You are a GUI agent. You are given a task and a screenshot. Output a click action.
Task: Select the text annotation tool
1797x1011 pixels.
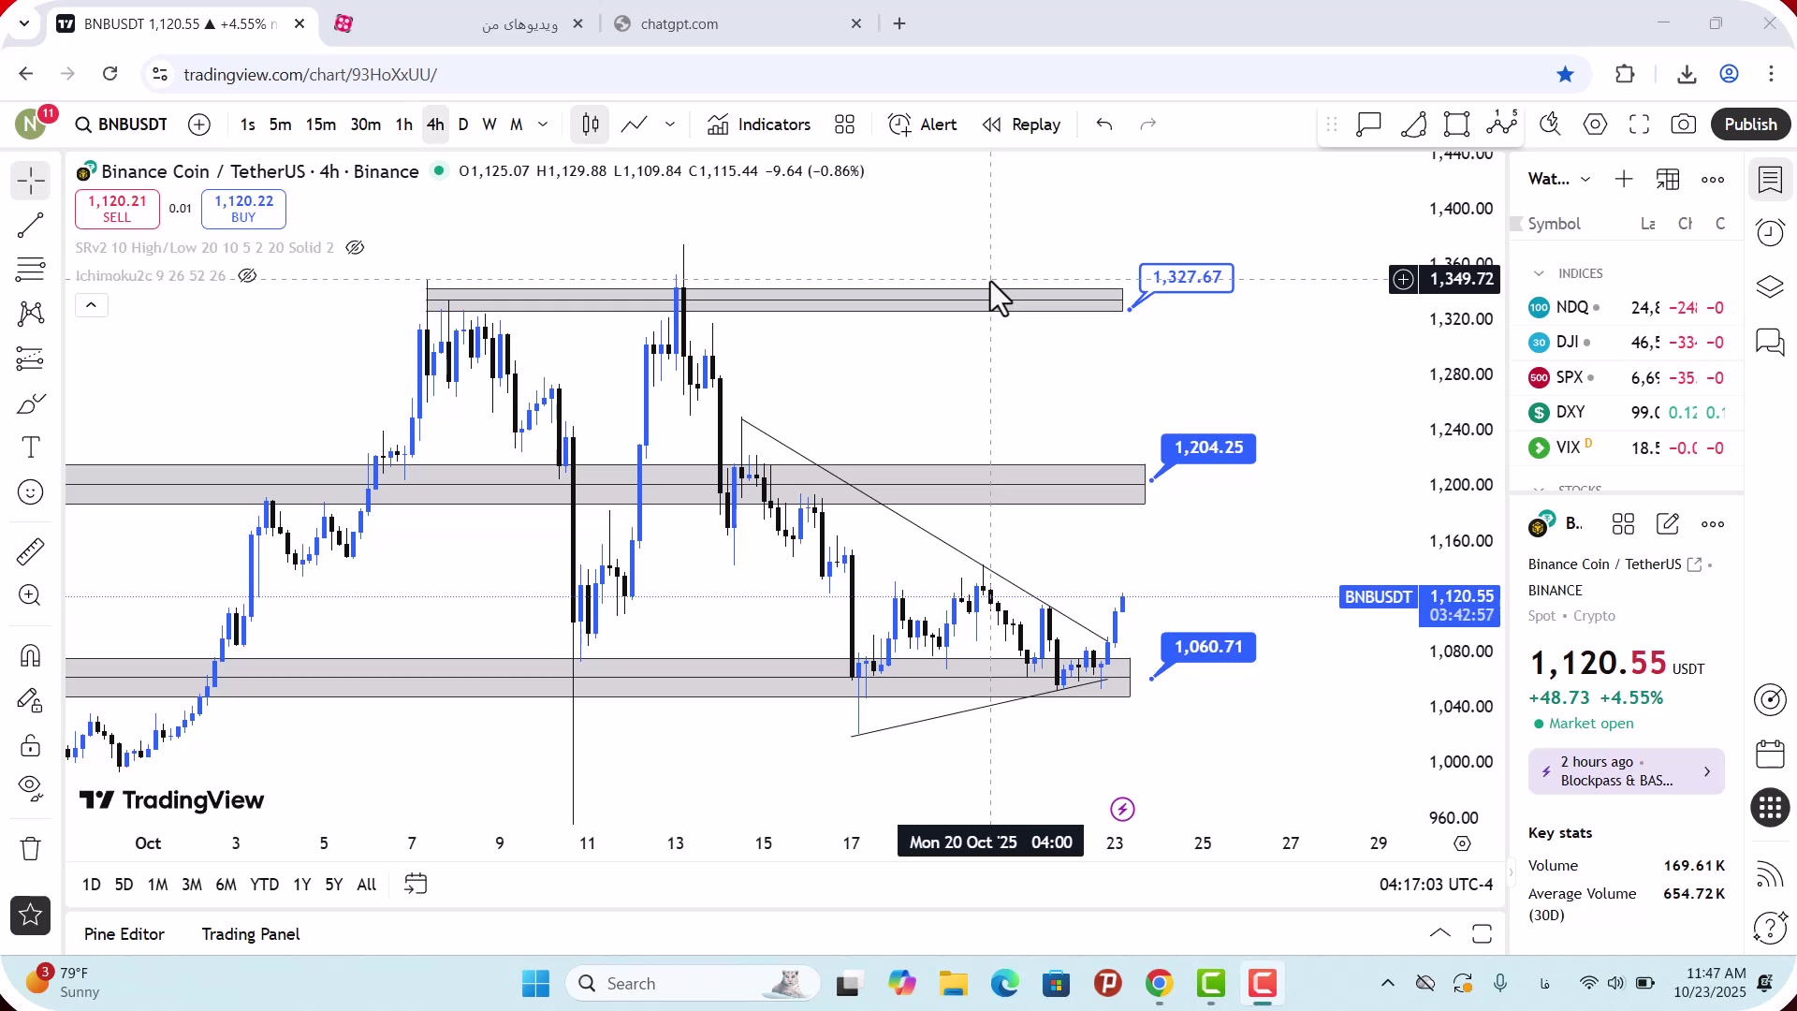click(x=31, y=447)
